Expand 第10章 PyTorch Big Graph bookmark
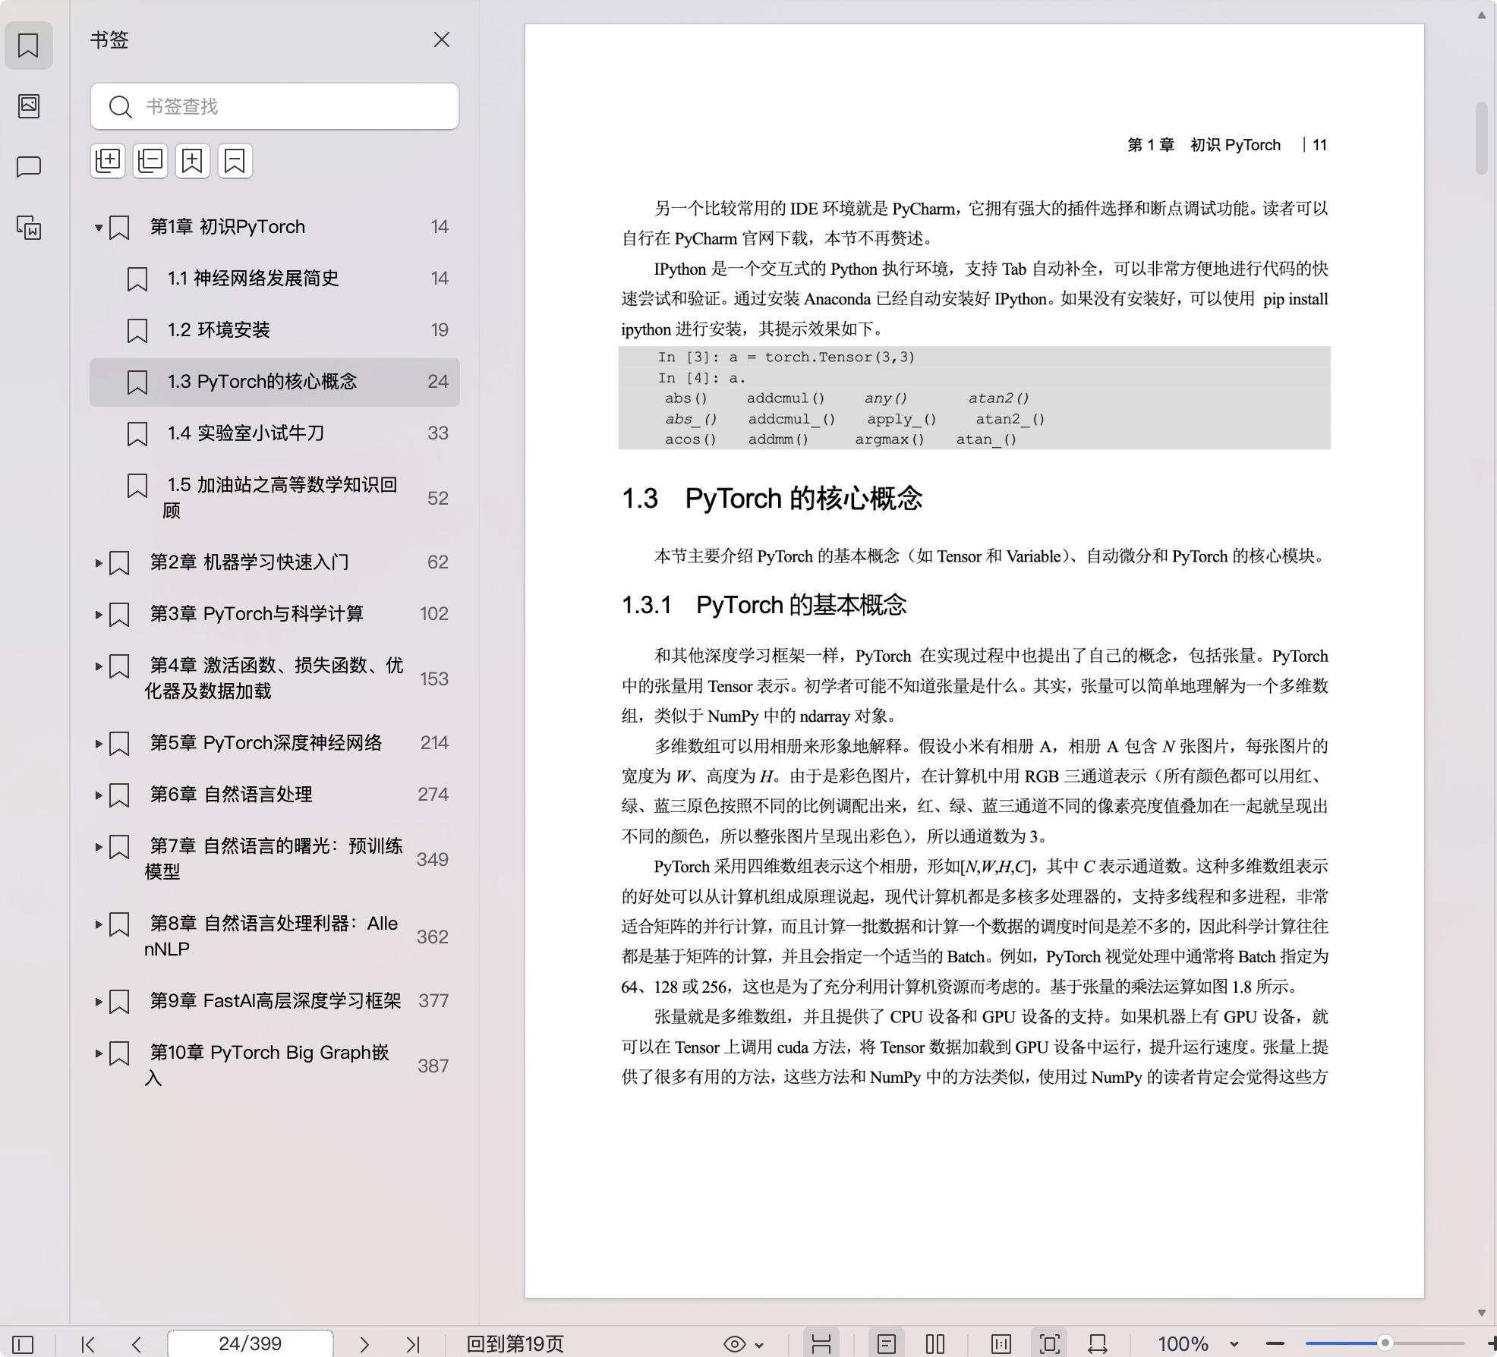1497x1357 pixels. point(99,1053)
